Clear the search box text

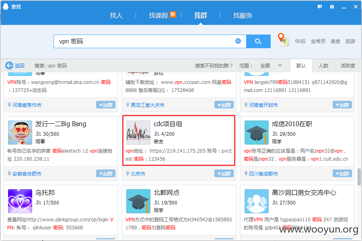tap(238, 41)
